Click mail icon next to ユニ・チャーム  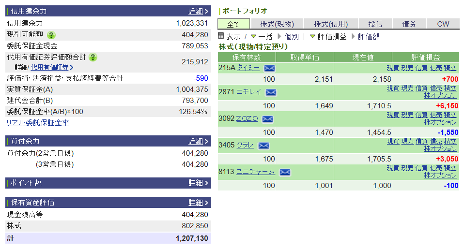point(285,172)
